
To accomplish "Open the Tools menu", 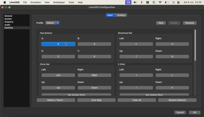I will pyautogui.click(x=71, y=2).
